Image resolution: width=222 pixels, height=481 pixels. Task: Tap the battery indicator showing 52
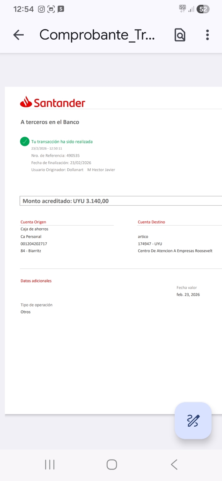pyautogui.click(x=203, y=9)
